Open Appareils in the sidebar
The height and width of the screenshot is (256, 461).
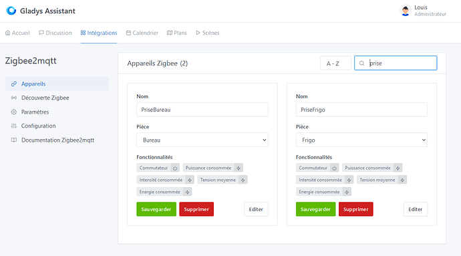click(57, 84)
